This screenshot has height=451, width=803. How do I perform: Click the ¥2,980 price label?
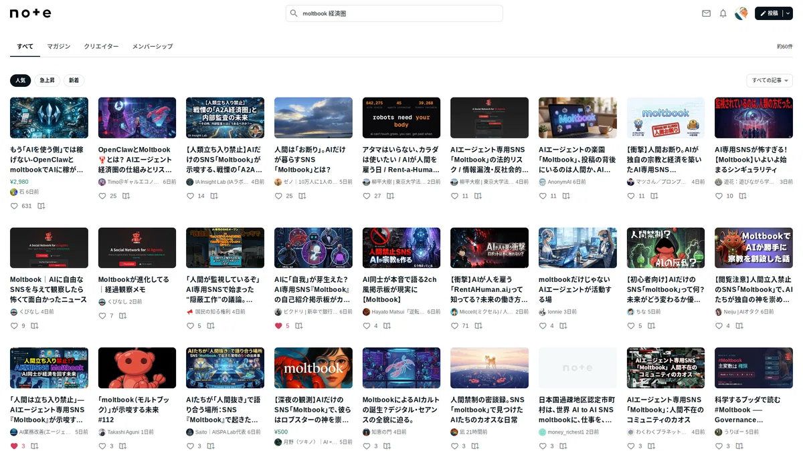[19, 182]
